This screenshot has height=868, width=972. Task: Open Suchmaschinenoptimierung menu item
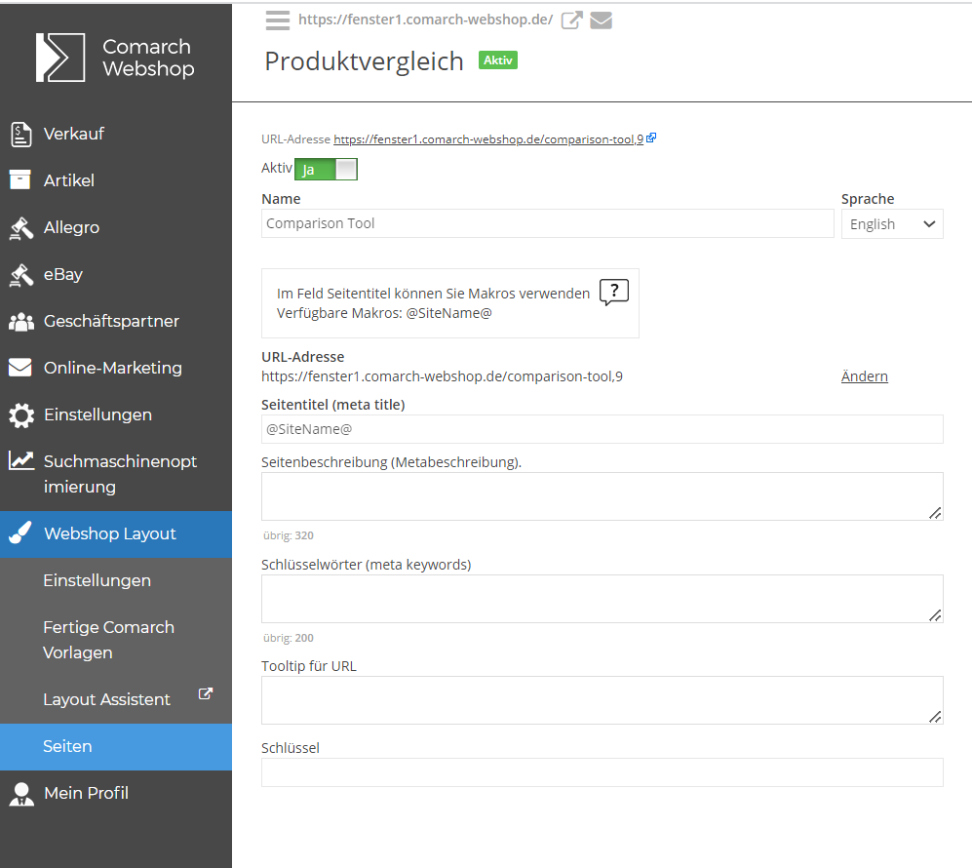click(x=116, y=474)
